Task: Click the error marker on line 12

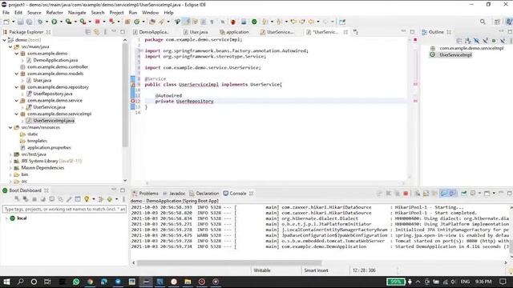Action: coord(133,102)
